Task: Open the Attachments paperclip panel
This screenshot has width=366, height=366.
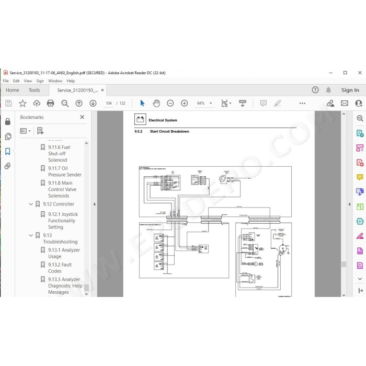Action: (x=7, y=166)
